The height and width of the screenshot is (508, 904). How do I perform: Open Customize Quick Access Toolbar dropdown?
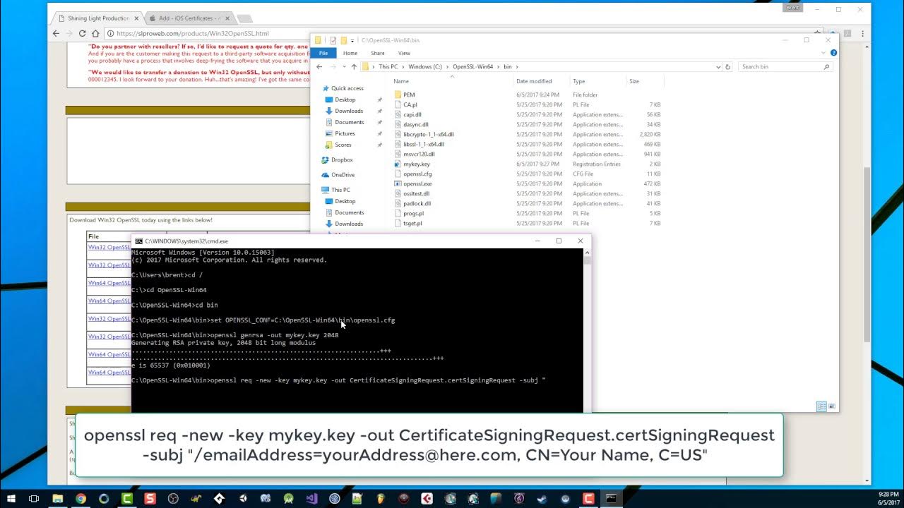pos(352,40)
